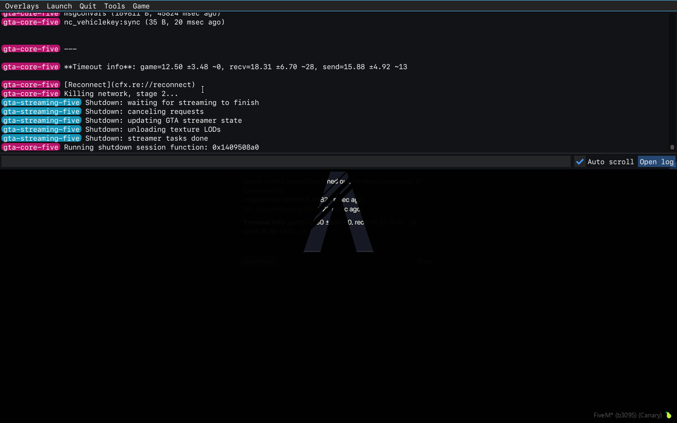Click the green pear icon in status bar
This screenshot has height=423, width=677.
point(668,415)
